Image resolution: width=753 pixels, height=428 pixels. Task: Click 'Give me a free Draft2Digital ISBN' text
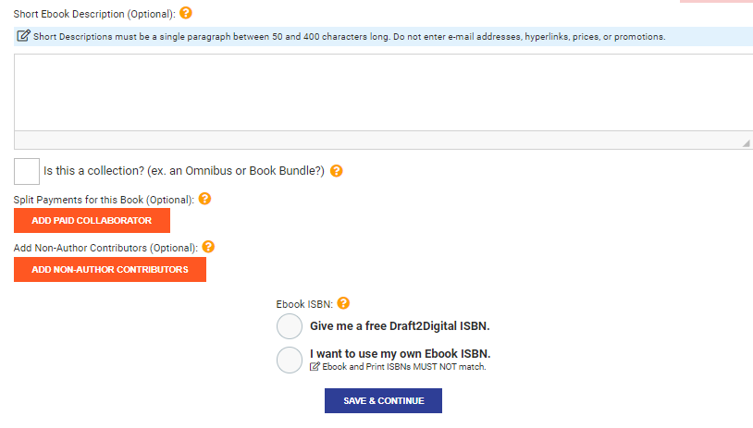tap(400, 326)
